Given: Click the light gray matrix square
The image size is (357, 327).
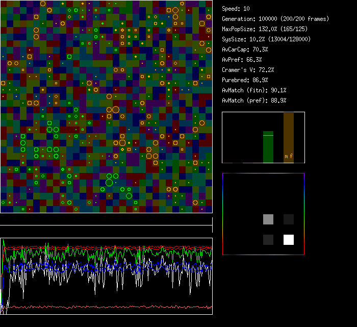Looking at the screenshot, I should pyautogui.click(x=268, y=219).
